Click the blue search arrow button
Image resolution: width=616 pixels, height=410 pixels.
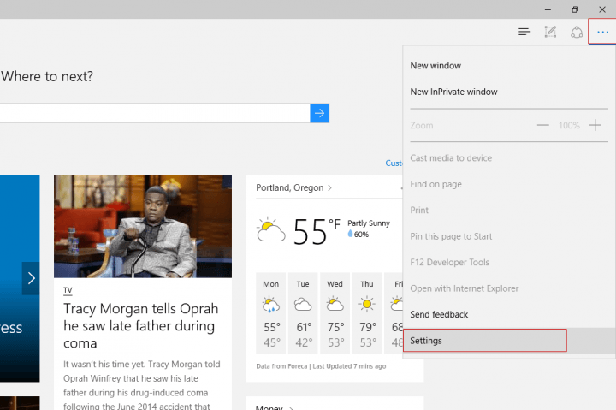[x=319, y=112]
